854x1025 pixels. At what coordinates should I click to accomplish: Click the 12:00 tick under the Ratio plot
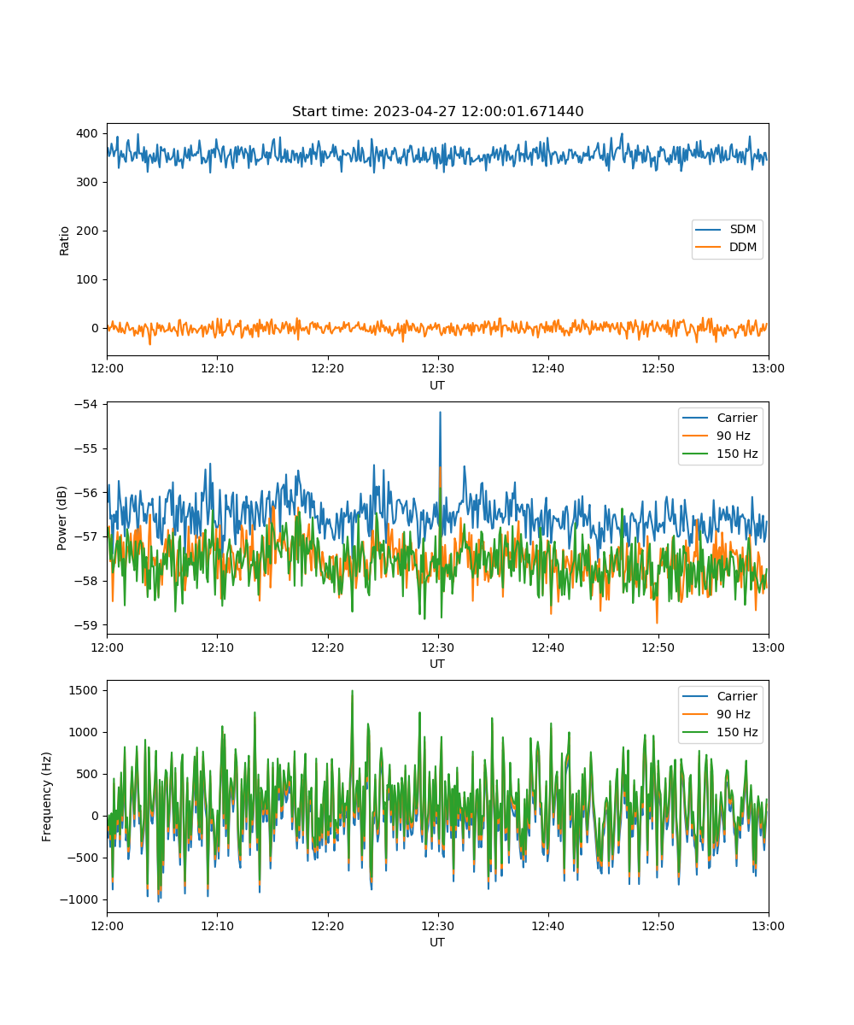tap(107, 369)
